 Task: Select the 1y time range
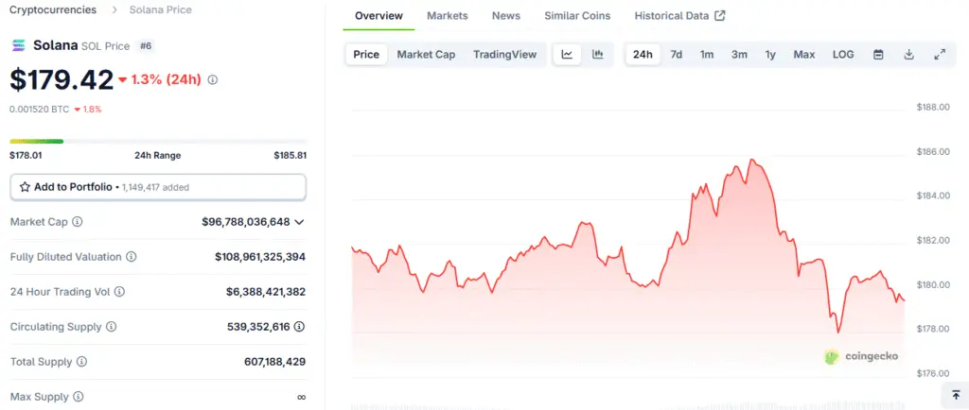[770, 54]
